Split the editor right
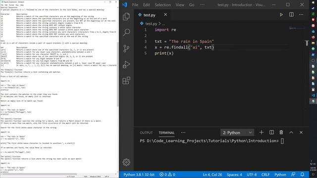 [x=291, y=14]
